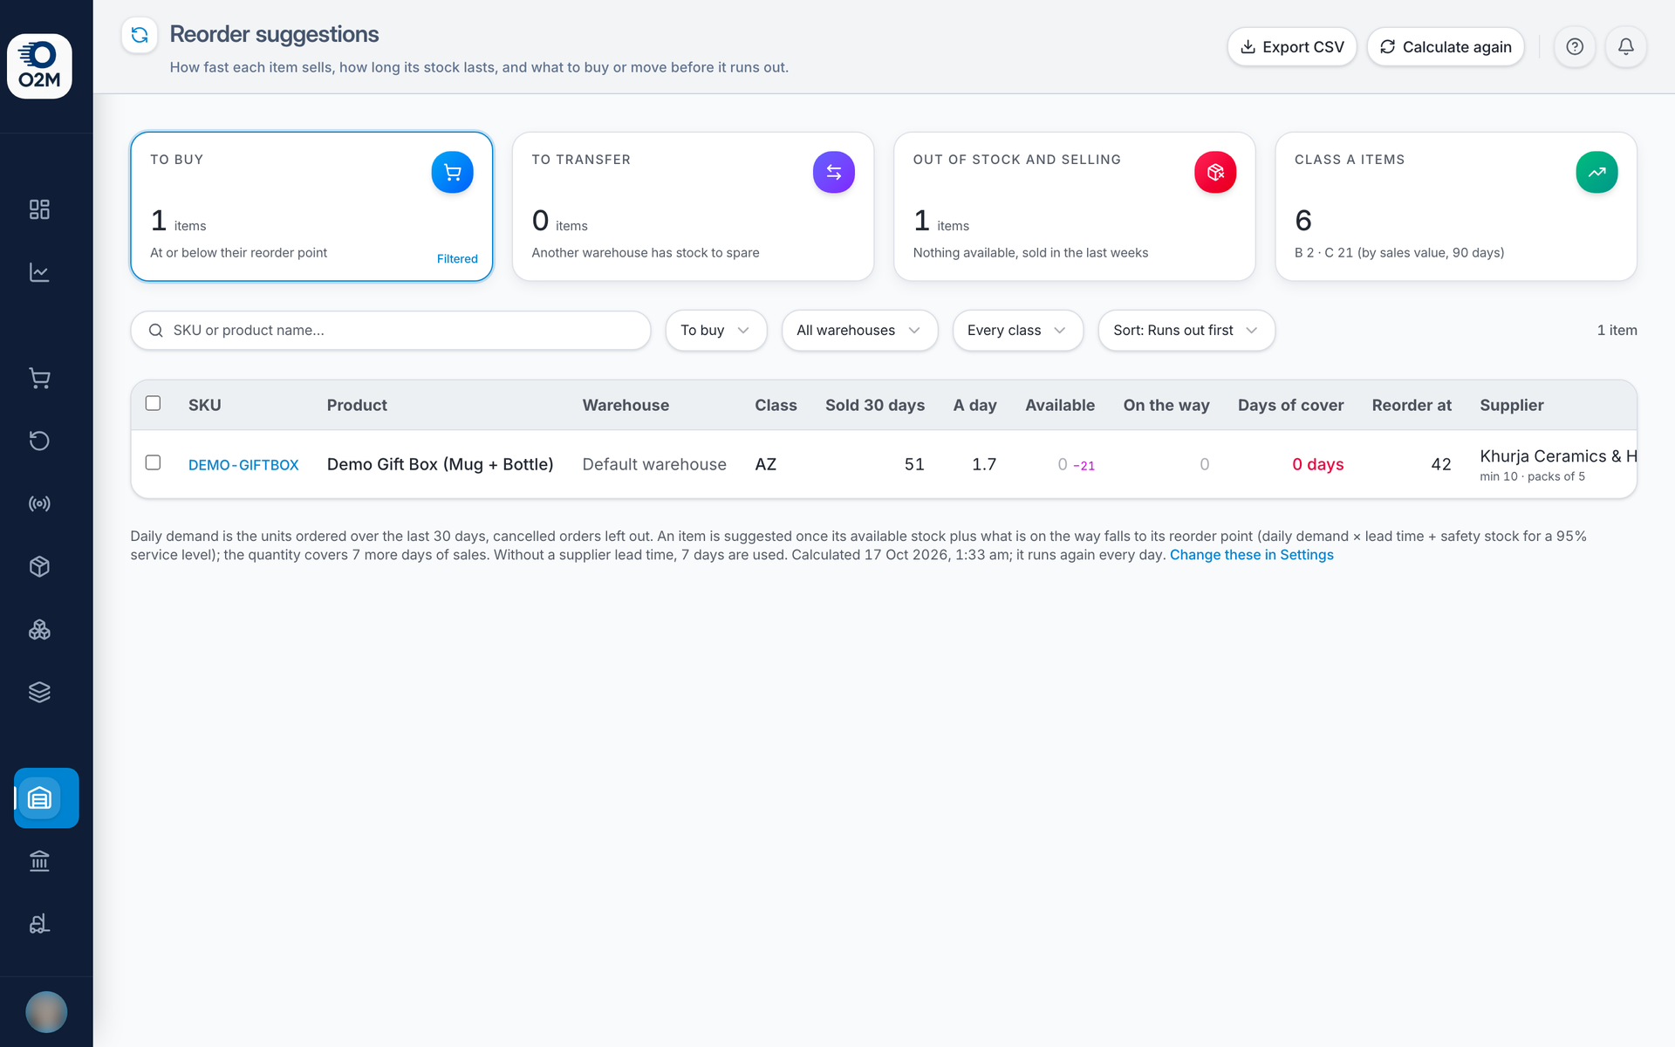Open the highlighted warehouse icon in sidebar
The height and width of the screenshot is (1047, 1675).
pos(46,797)
